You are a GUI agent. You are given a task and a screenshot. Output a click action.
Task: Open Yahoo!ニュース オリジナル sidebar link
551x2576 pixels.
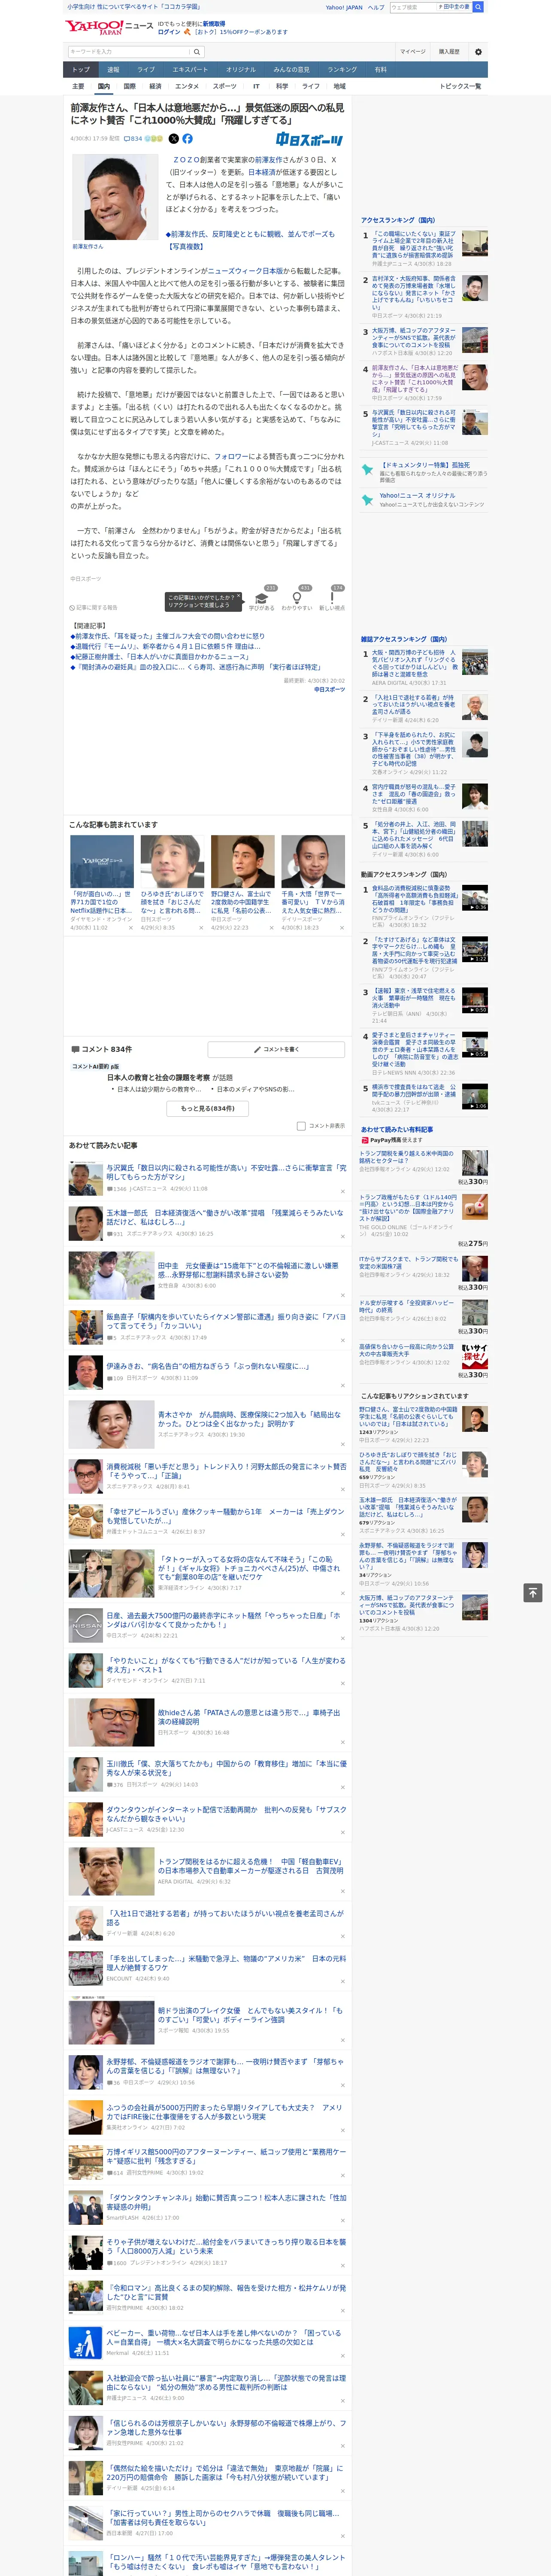(x=417, y=495)
